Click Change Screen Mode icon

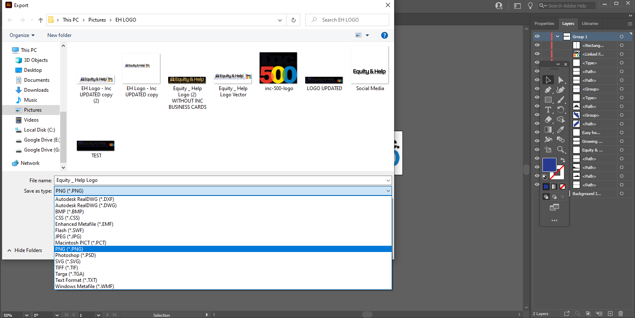[x=554, y=207]
